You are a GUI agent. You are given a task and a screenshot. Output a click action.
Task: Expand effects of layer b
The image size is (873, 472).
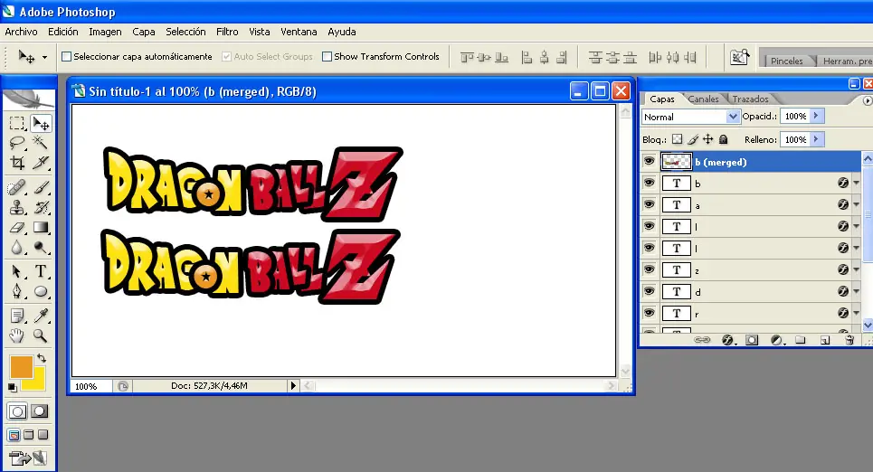pos(857,184)
